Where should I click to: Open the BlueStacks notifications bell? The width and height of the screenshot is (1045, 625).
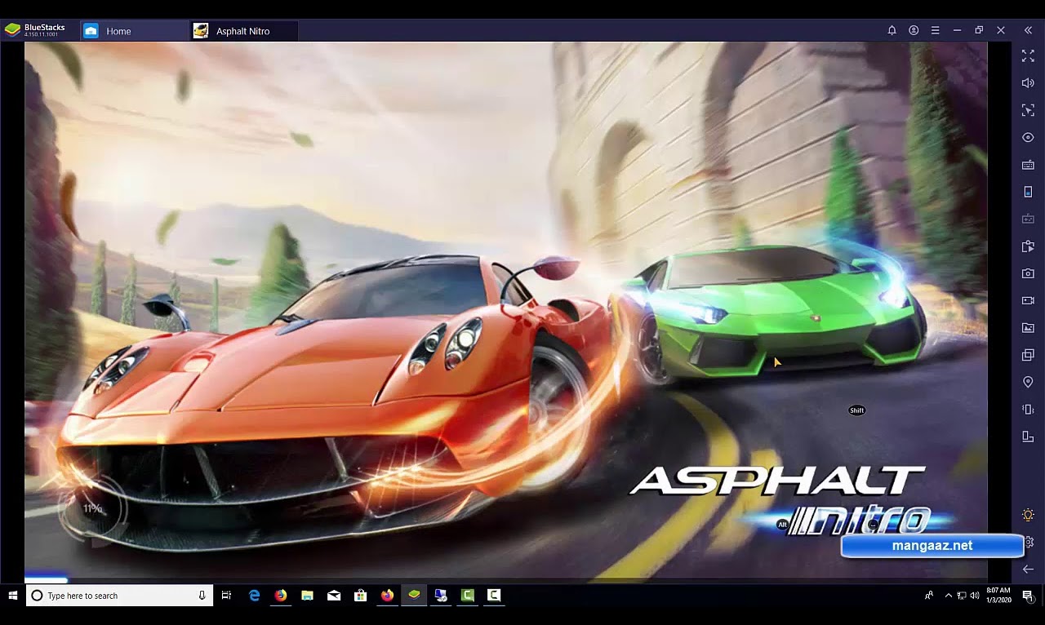(x=892, y=30)
